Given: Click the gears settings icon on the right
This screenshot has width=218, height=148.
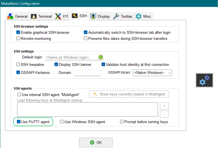Looking at the screenshot, I should 204,80.
